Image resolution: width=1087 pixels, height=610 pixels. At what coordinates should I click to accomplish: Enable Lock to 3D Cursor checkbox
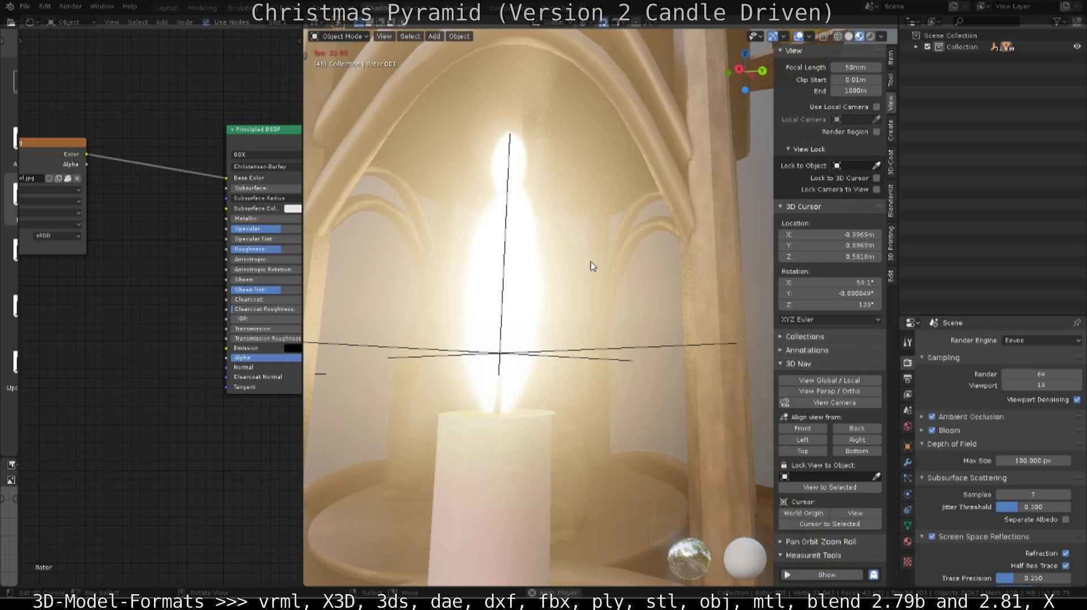pyautogui.click(x=876, y=178)
